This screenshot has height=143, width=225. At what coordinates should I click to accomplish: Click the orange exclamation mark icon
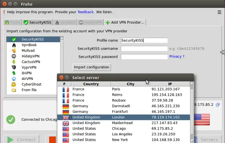[4, 12]
